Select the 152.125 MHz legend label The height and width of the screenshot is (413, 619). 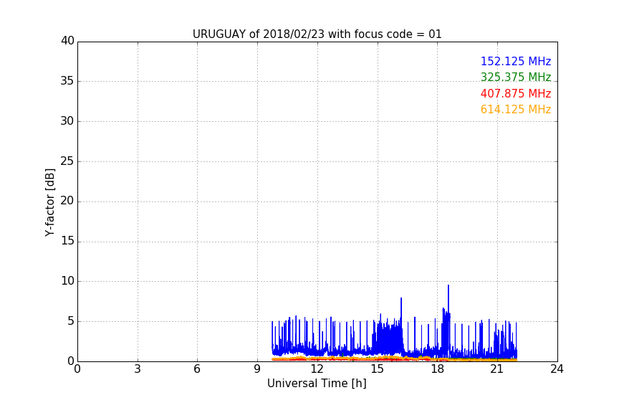click(516, 61)
